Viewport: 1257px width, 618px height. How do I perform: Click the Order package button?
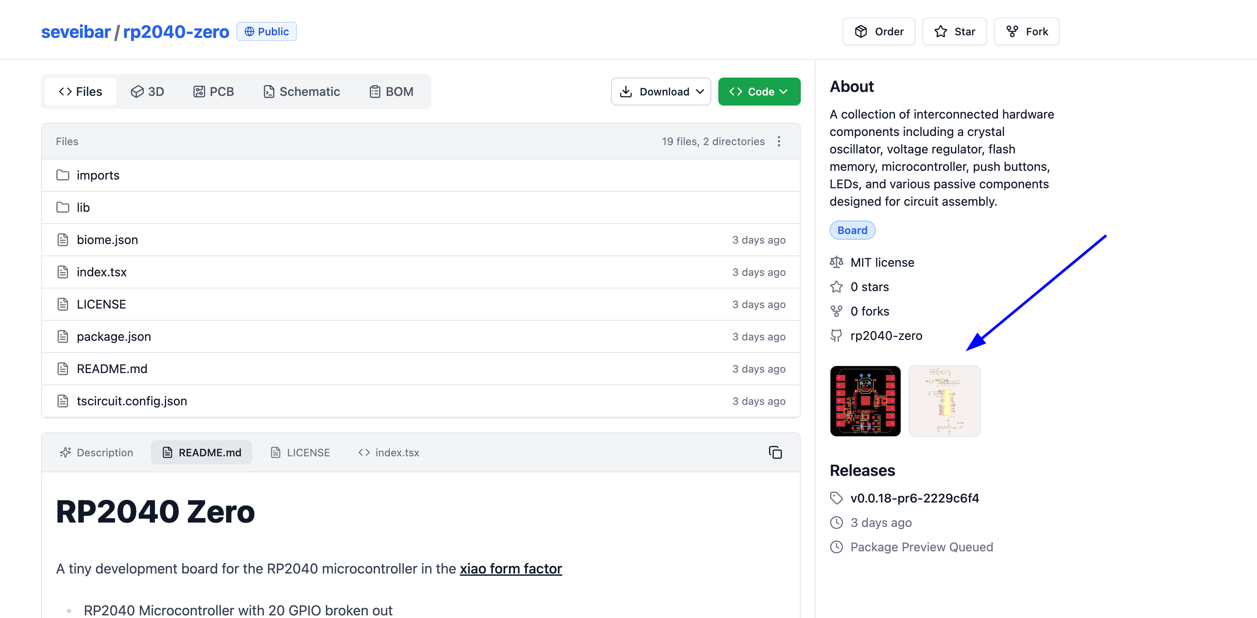click(878, 32)
